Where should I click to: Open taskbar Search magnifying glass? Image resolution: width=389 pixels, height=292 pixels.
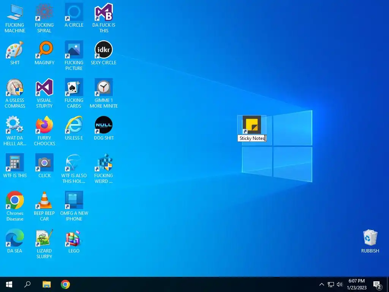pos(27,284)
